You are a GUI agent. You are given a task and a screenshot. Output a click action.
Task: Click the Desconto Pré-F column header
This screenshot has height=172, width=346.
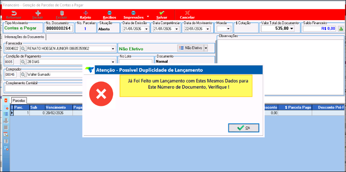(329, 107)
